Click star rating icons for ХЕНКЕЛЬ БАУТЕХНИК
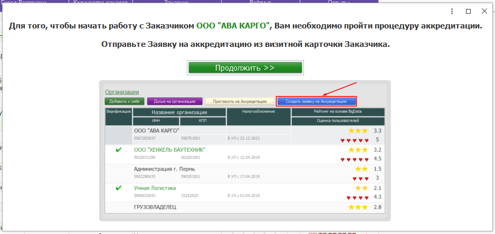Screen dimensions: 495x234 coord(358,150)
